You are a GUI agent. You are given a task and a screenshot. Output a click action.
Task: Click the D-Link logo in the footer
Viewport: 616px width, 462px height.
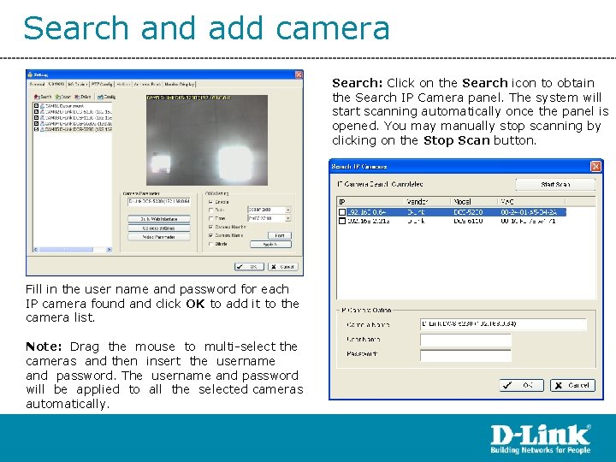(541, 439)
